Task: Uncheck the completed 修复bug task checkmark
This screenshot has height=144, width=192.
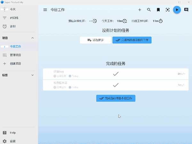Action: click(x=116, y=74)
